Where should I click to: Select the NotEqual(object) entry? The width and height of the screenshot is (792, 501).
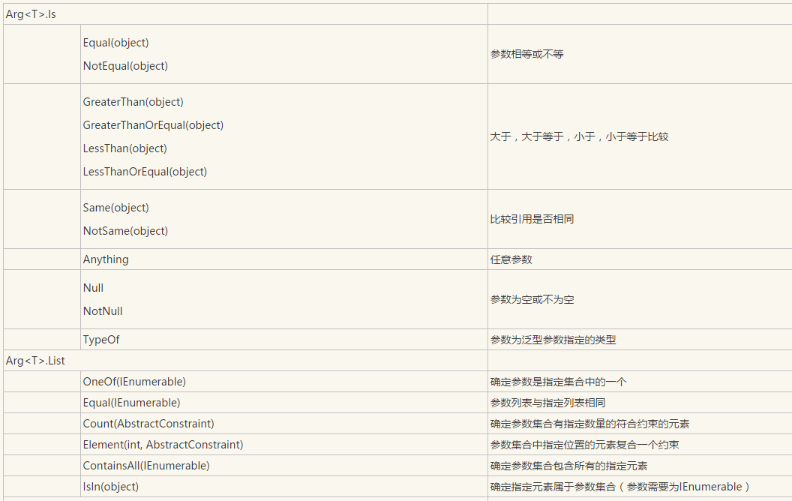point(125,66)
